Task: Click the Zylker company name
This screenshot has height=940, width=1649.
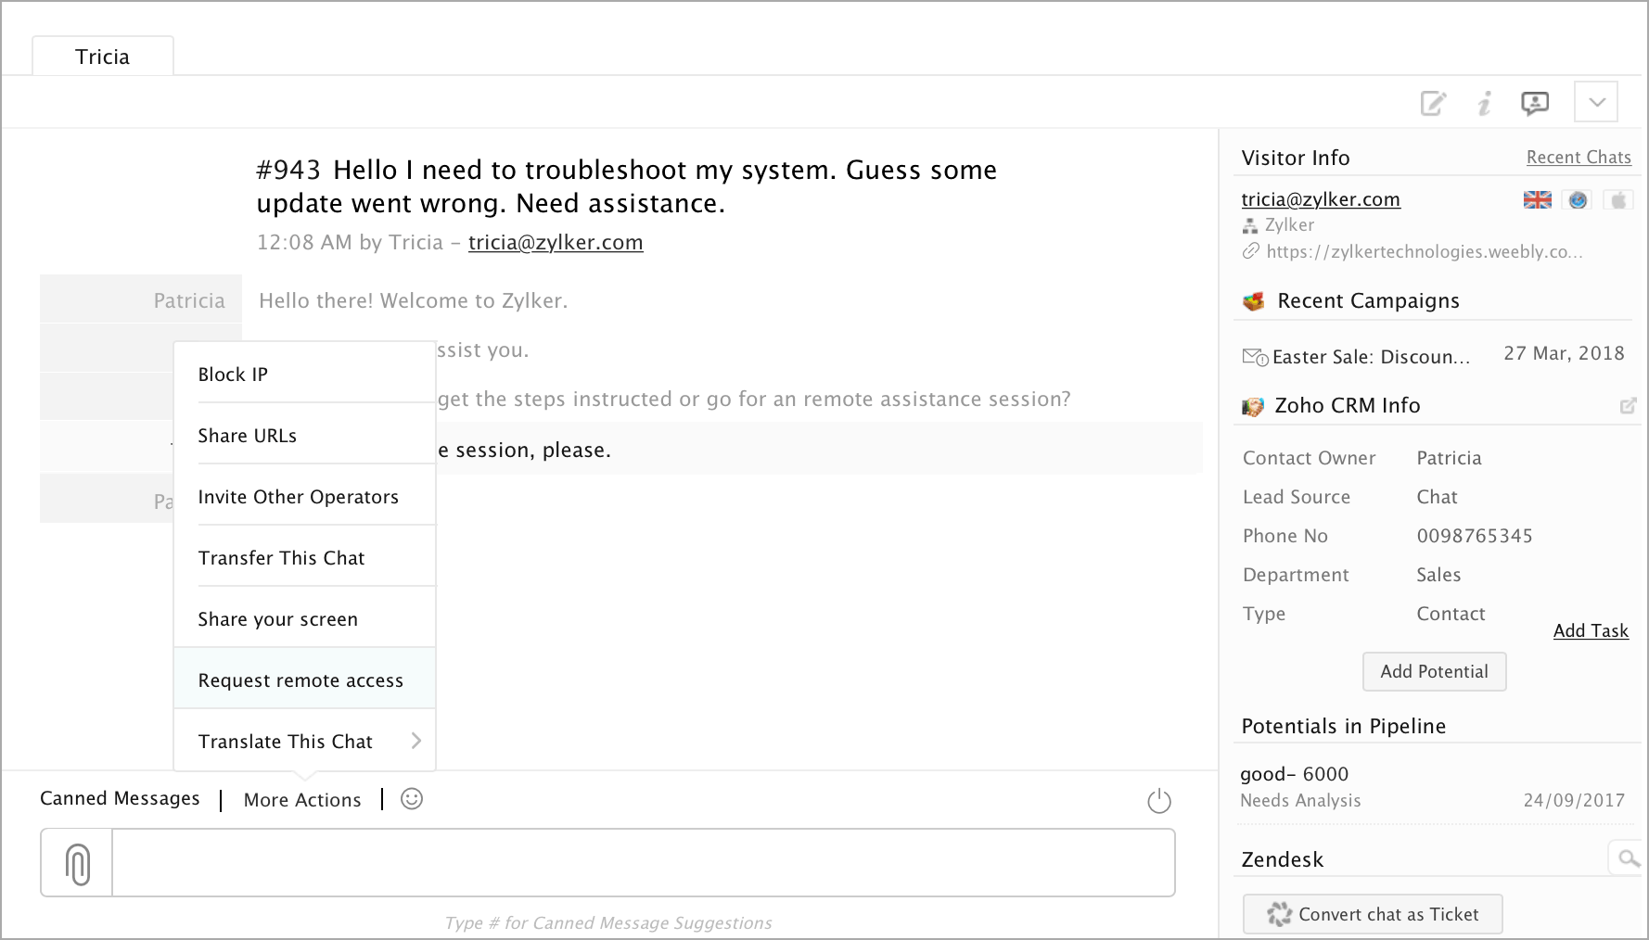Action: (1289, 225)
